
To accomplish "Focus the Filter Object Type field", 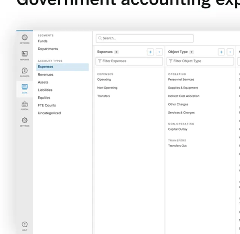I will pos(200,61).
